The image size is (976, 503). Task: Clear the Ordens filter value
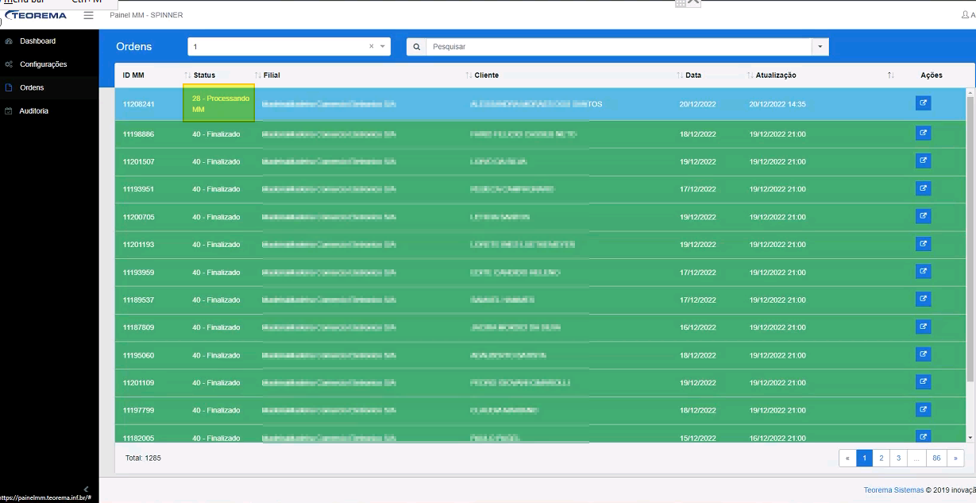[x=371, y=47]
